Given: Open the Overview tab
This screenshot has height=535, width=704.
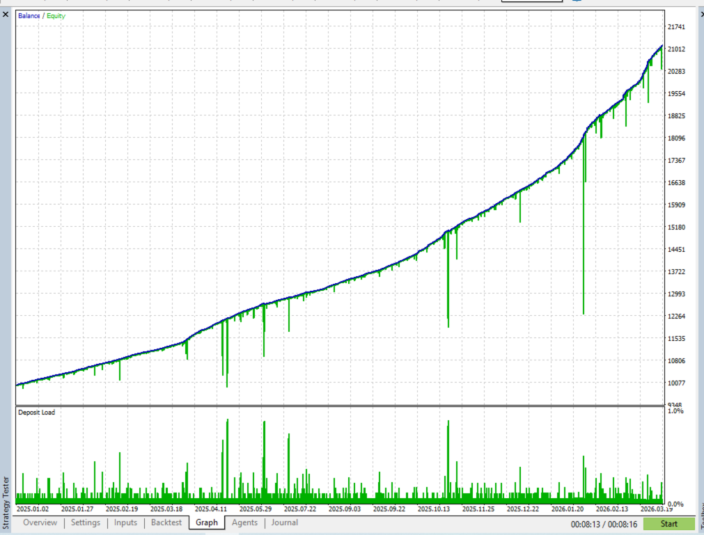Looking at the screenshot, I should pyautogui.click(x=40, y=522).
